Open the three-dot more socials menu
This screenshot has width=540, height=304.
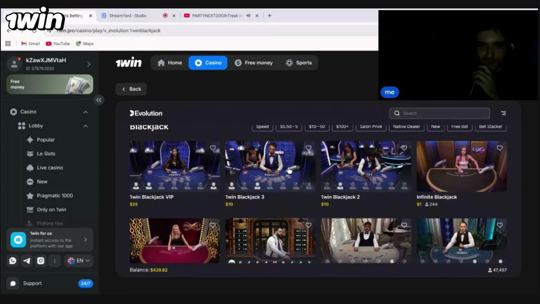pos(54,261)
